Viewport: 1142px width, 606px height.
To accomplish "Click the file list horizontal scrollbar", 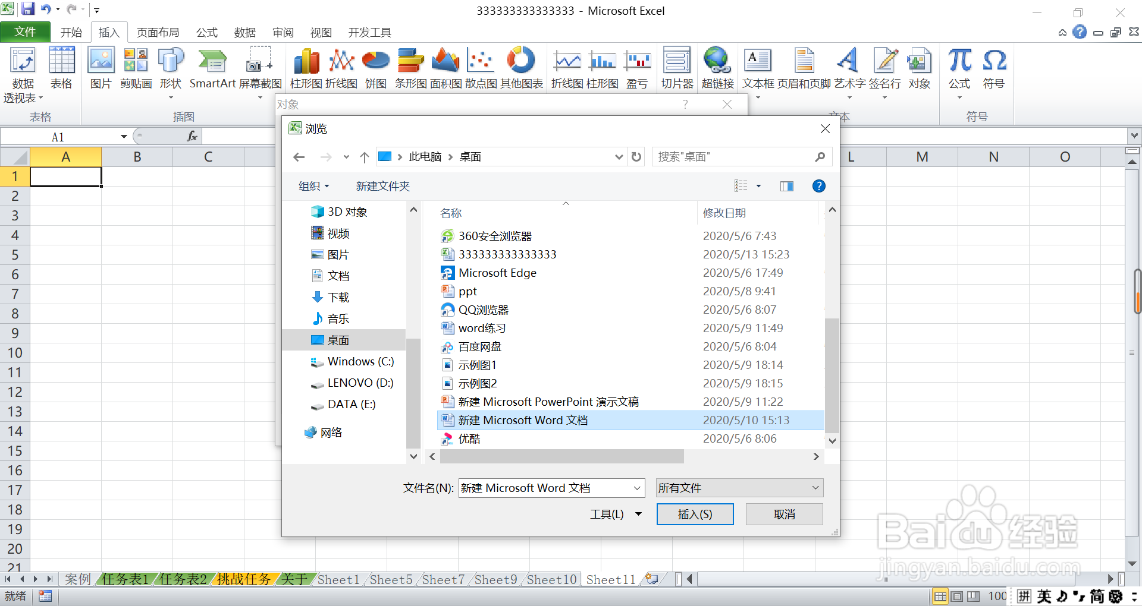I will point(562,456).
